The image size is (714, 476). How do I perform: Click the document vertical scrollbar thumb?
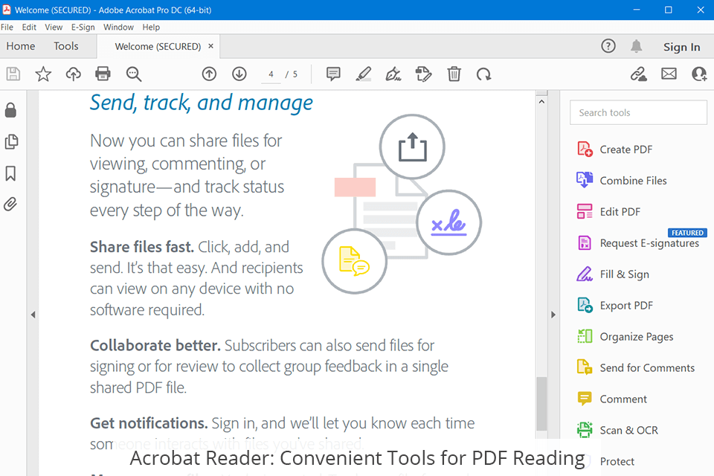[541, 404]
